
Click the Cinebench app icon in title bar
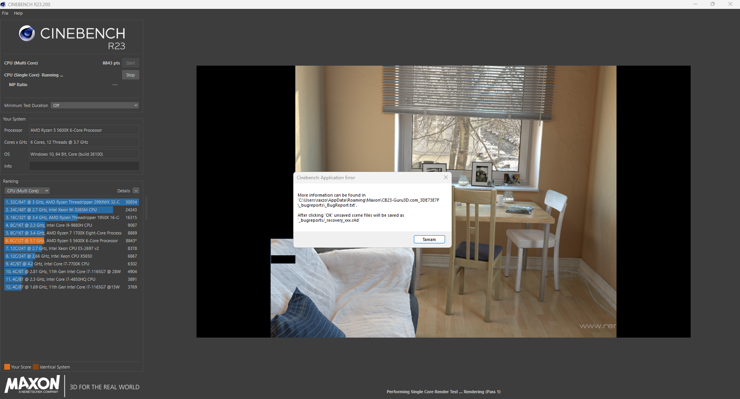3,4
